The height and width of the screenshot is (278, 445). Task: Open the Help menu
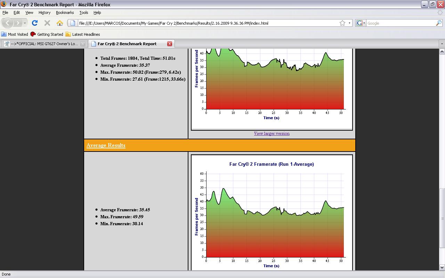(97, 13)
